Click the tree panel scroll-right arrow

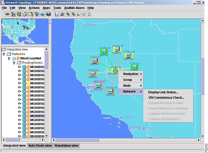point(43,140)
